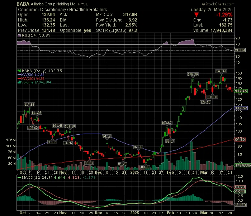Click the SCTR (LrgCap) value 97.2
251x216 pixels.
click(x=133, y=30)
